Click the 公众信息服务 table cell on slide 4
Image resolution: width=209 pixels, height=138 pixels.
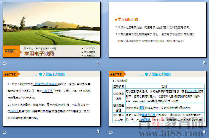[119, 96]
